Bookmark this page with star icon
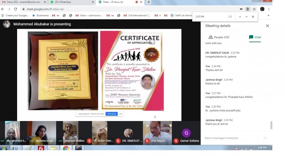 coord(254,9)
